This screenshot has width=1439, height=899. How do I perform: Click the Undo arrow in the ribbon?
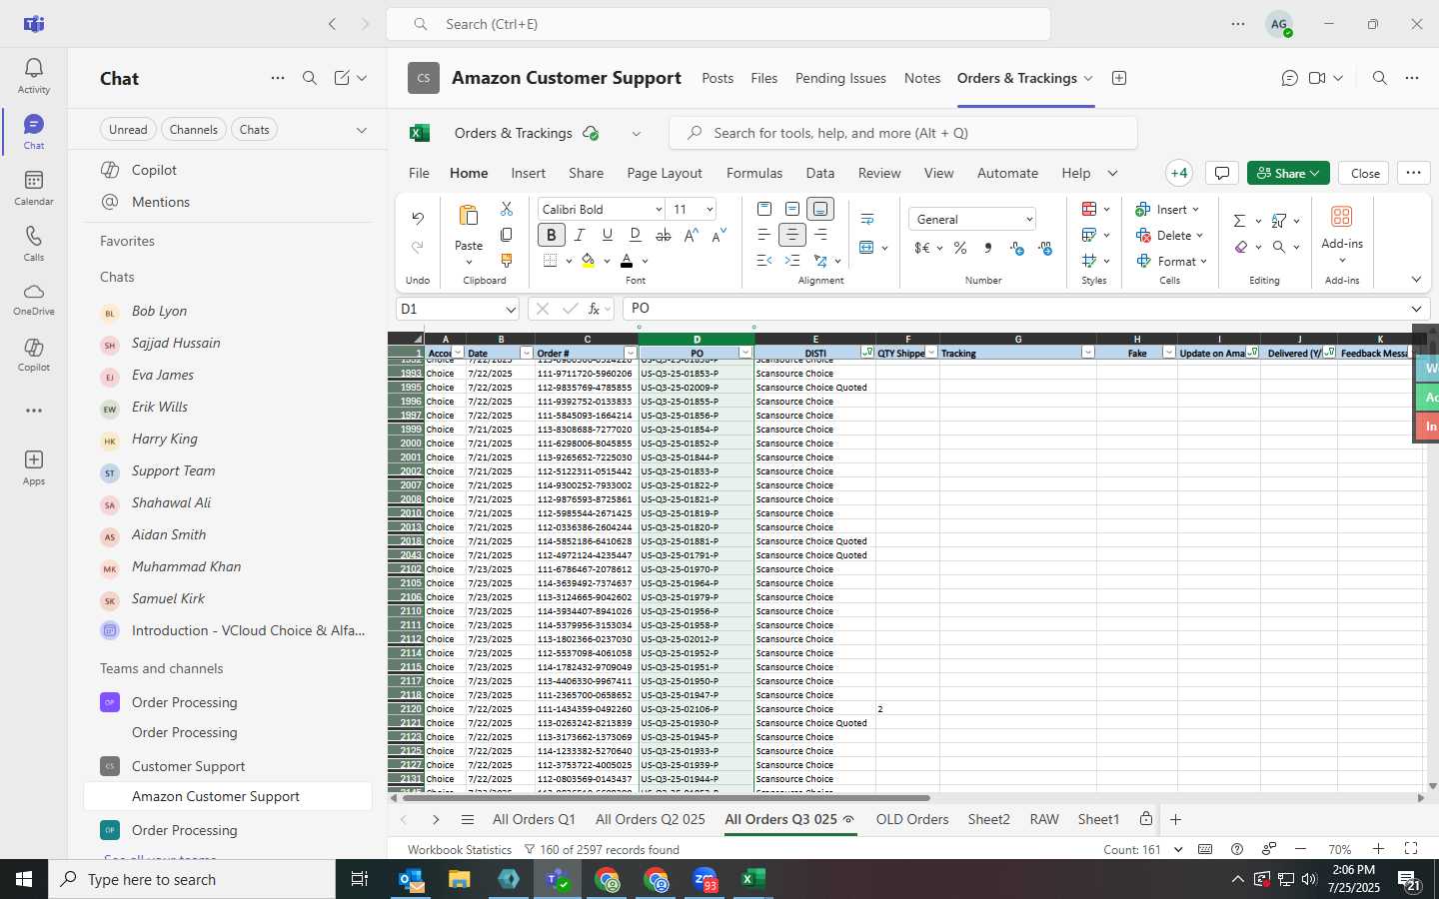point(418,218)
